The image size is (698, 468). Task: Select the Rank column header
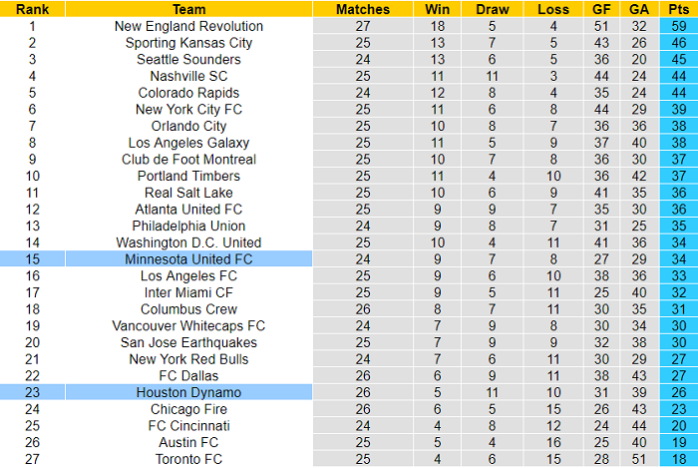coord(32,9)
